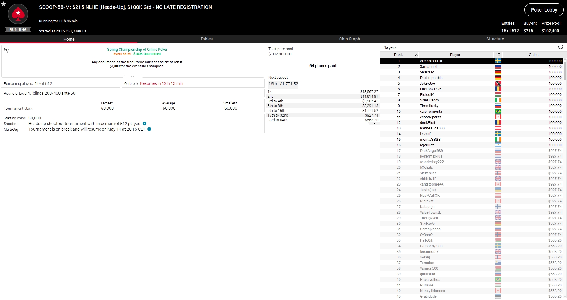Open the Chip Graph tab

349,39
